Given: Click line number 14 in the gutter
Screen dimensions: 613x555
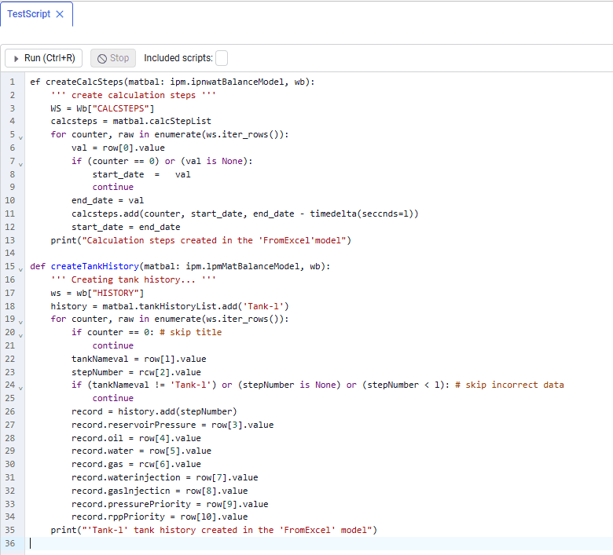Looking at the screenshot, I should pos(9,253).
